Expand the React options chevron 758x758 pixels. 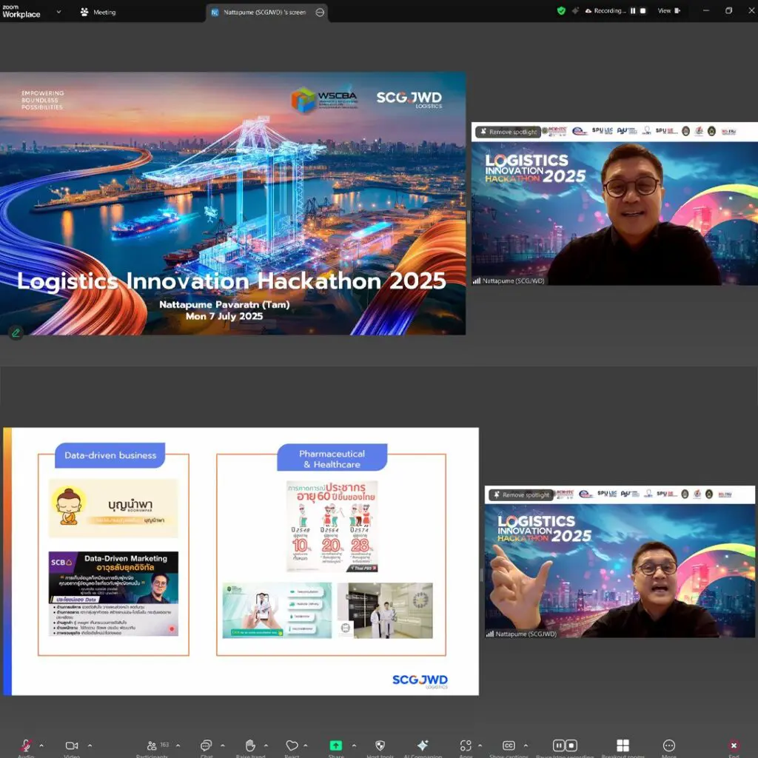(x=306, y=745)
